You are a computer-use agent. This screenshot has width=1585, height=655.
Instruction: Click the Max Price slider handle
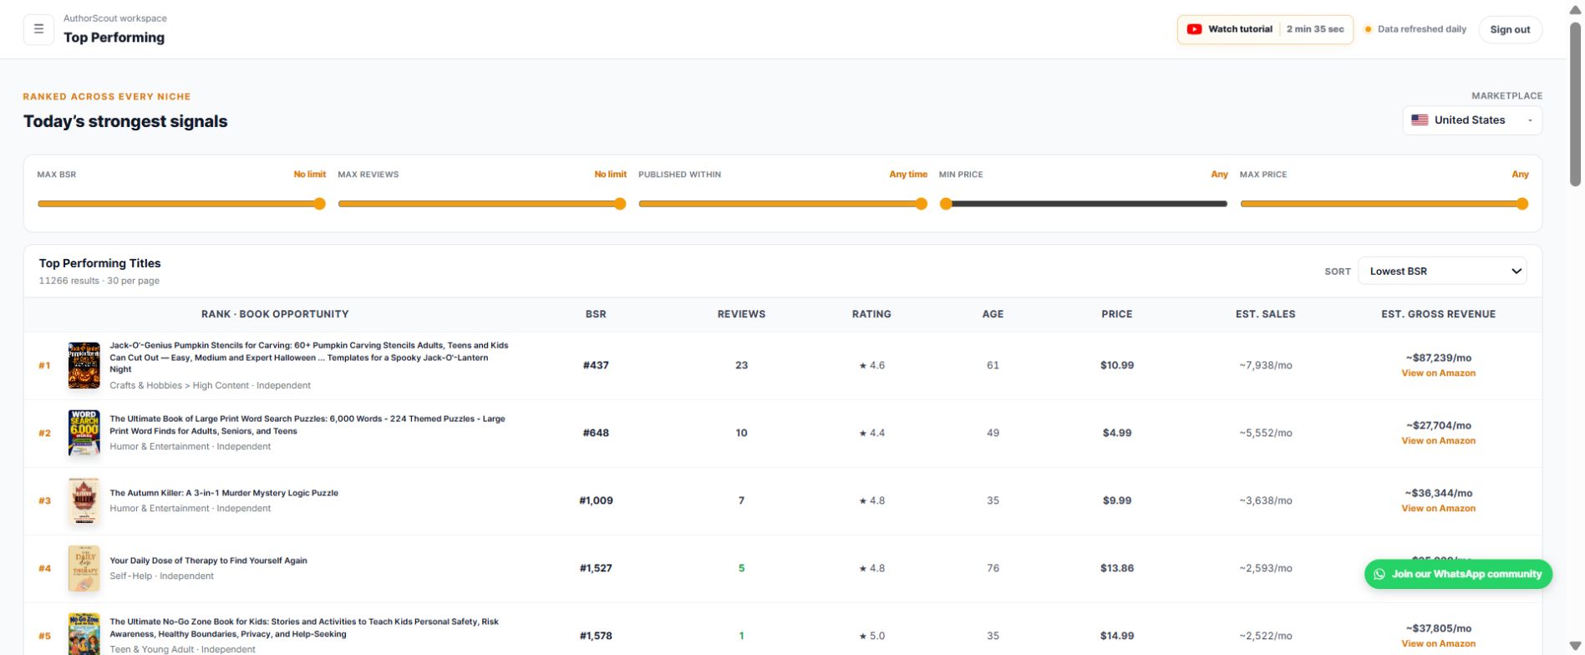(x=1522, y=204)
